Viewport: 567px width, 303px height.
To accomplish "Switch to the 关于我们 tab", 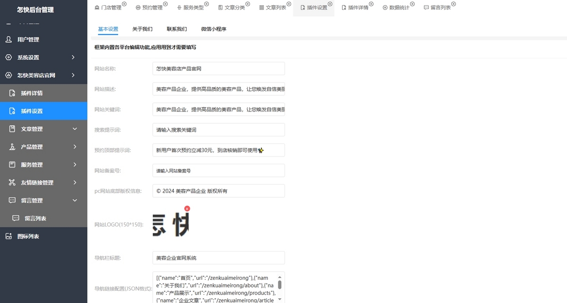I will 142,29.
